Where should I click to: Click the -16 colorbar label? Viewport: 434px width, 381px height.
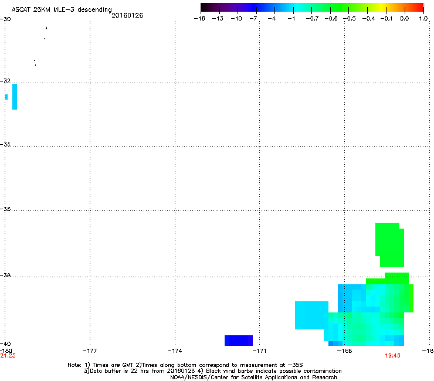[x=199, y=19]
